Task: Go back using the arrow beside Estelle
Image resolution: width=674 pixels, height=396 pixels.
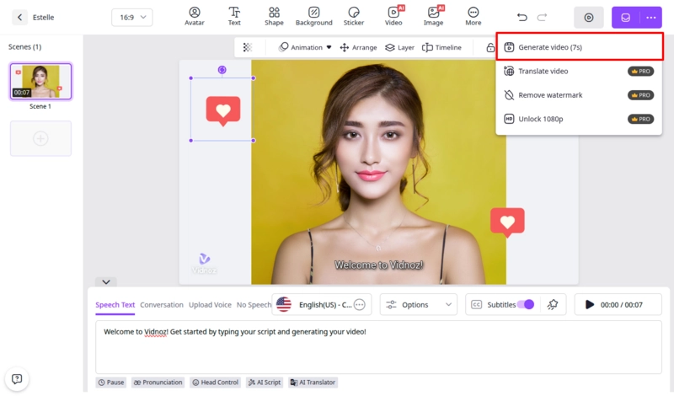Action: [x=19, y=17]
